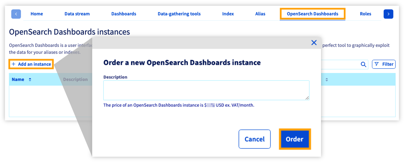
Task: Cancel the new instance order
Action: (255, 139)
